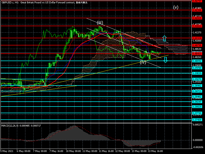Click the cyan down arrow marker
Viewport: 205px width, 154px height.
pyautogui.click(x=166, y=60)
